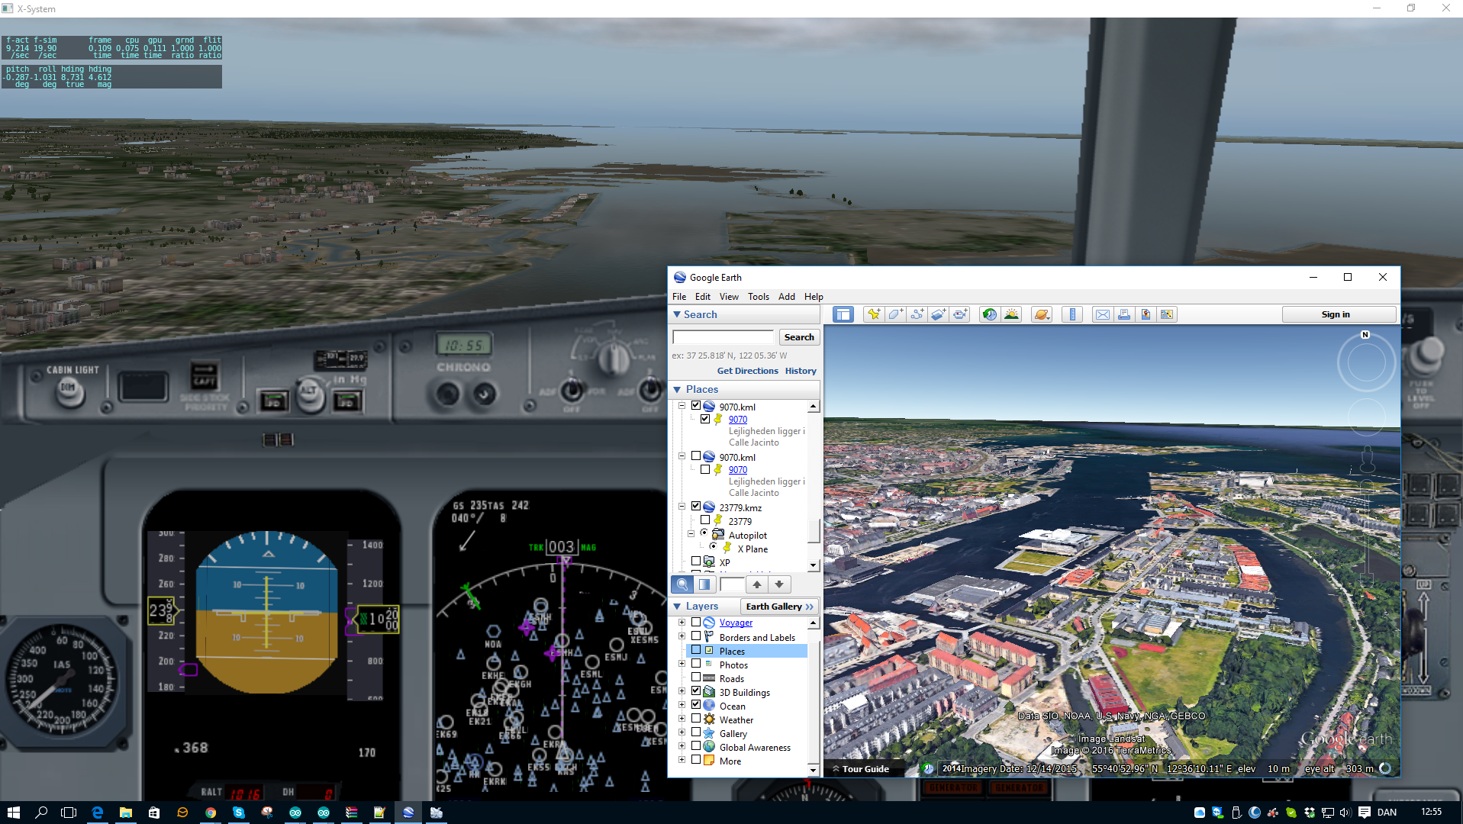Open the planet switcher icon
Viewport: 1463px width, 824px height.
coord(1042,314)
